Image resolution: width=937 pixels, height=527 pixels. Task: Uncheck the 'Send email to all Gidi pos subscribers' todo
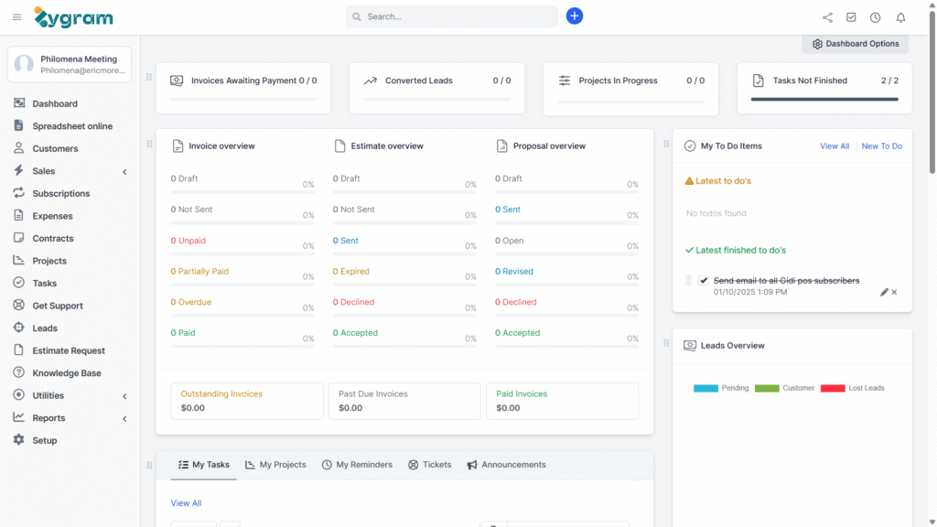(x=704, y=281)
